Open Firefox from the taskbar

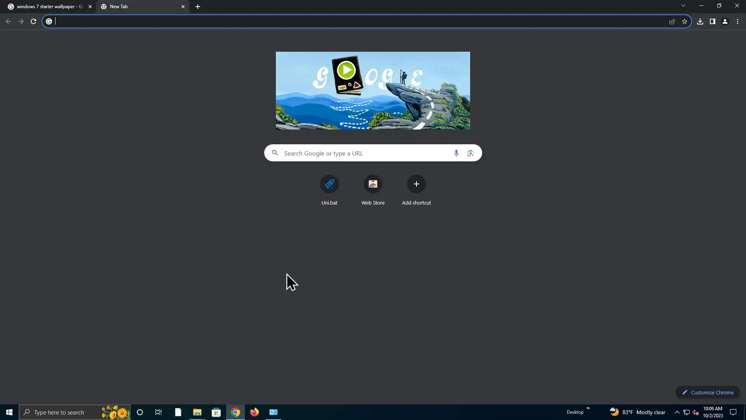(254, 412)
